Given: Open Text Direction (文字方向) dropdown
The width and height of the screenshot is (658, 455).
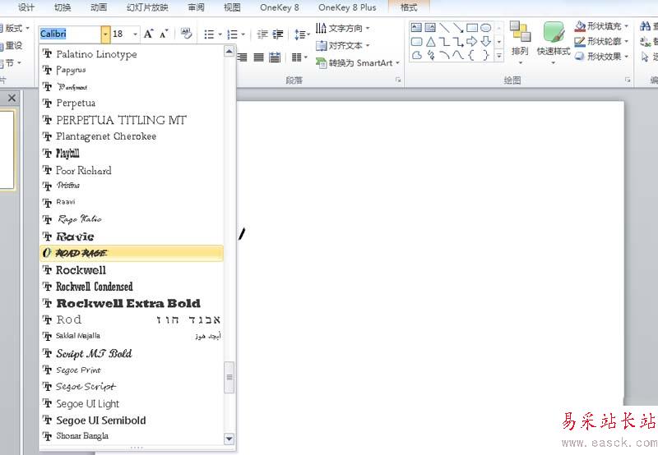Looking at the screenshot, I should [x=343, y=28].
